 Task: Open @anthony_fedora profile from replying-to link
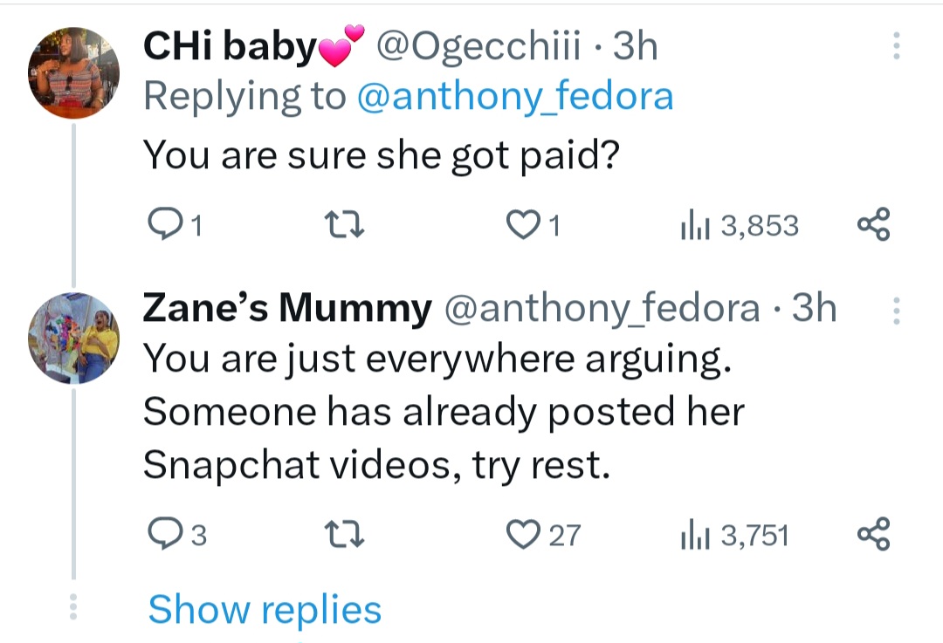tap(513, 96)
